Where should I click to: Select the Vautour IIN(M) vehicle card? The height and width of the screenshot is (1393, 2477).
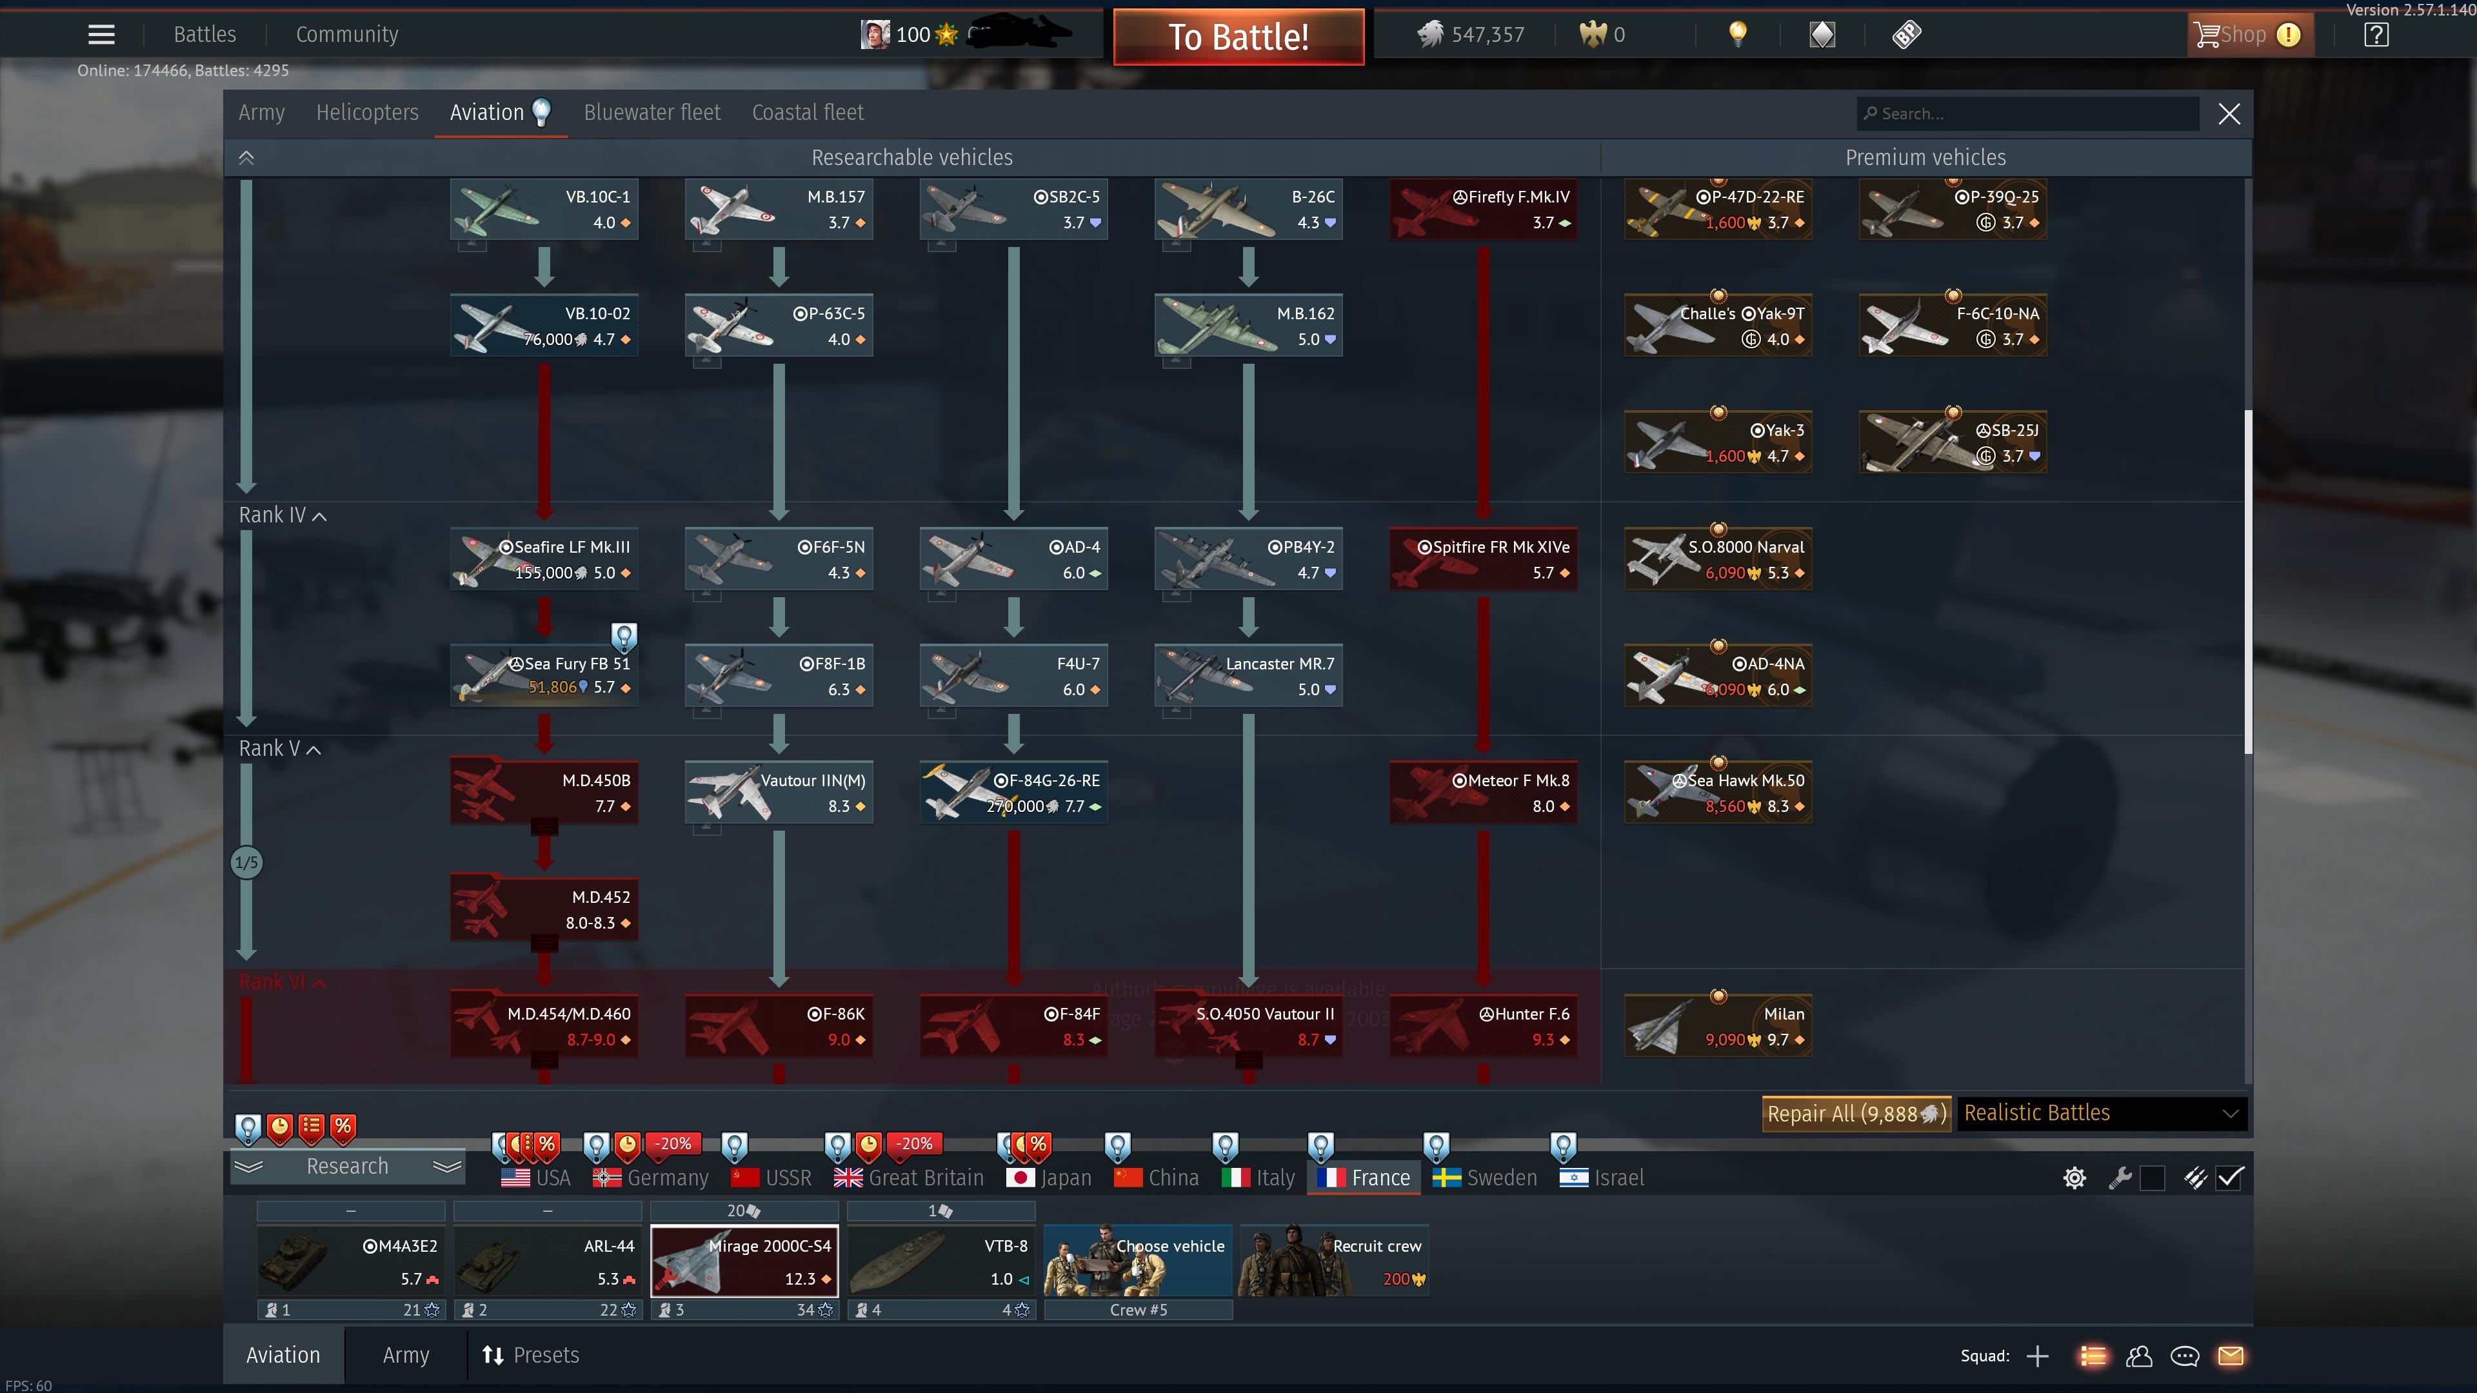779,792
